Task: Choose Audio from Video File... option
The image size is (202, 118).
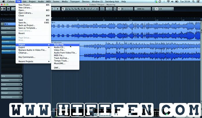Action: click(x=65, y=53)
